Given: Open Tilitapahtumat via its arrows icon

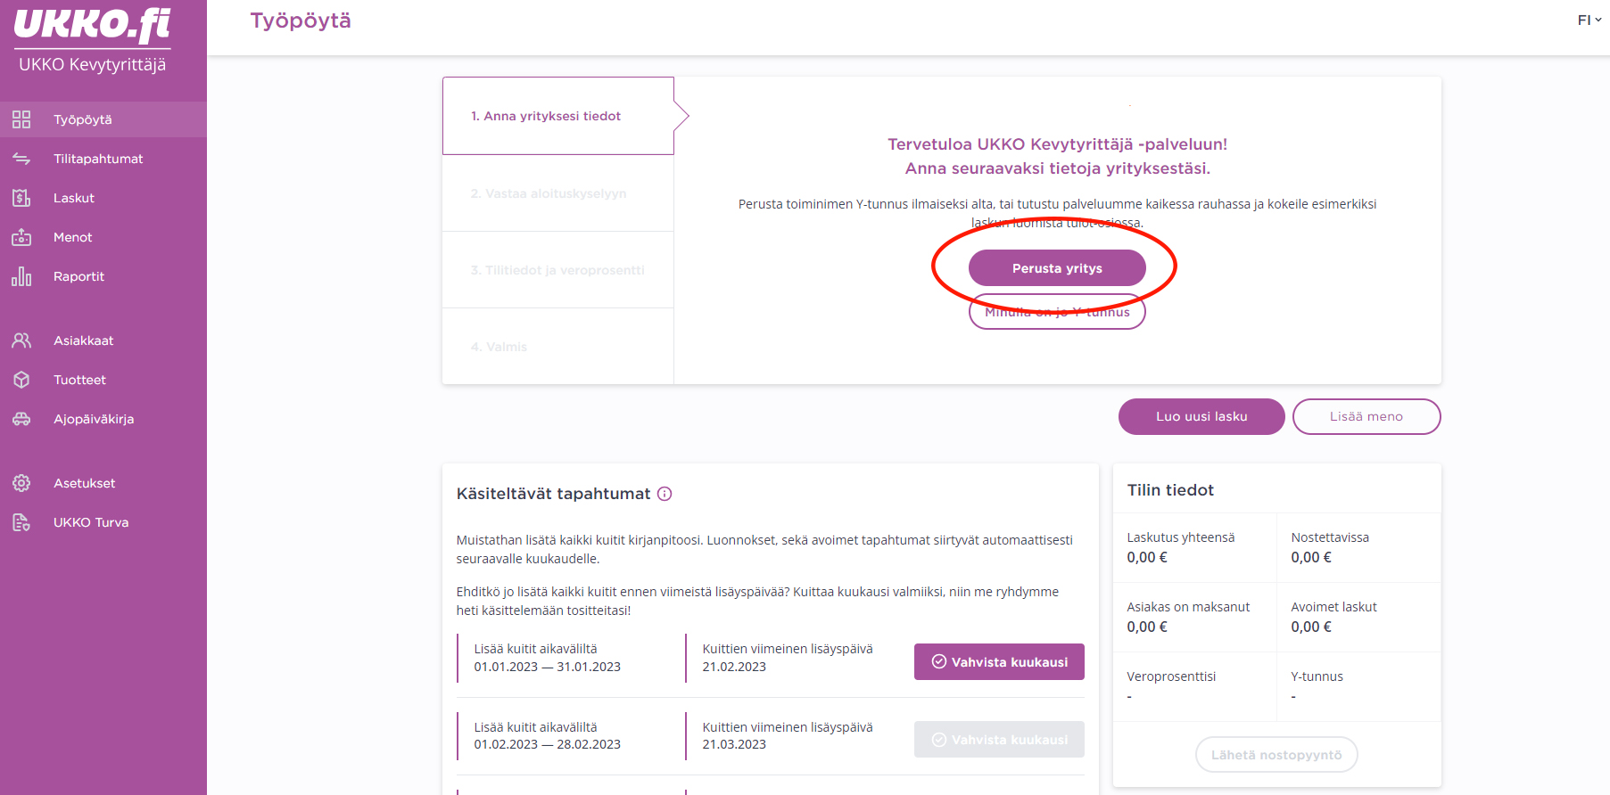Looking at the screenshot, I should coord(21,159).
